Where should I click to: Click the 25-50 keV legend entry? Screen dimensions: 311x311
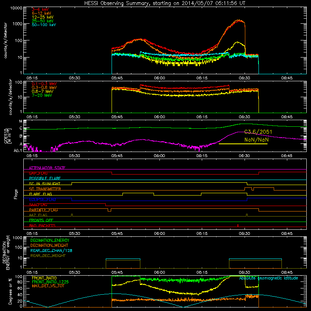(x=43, y=21)
